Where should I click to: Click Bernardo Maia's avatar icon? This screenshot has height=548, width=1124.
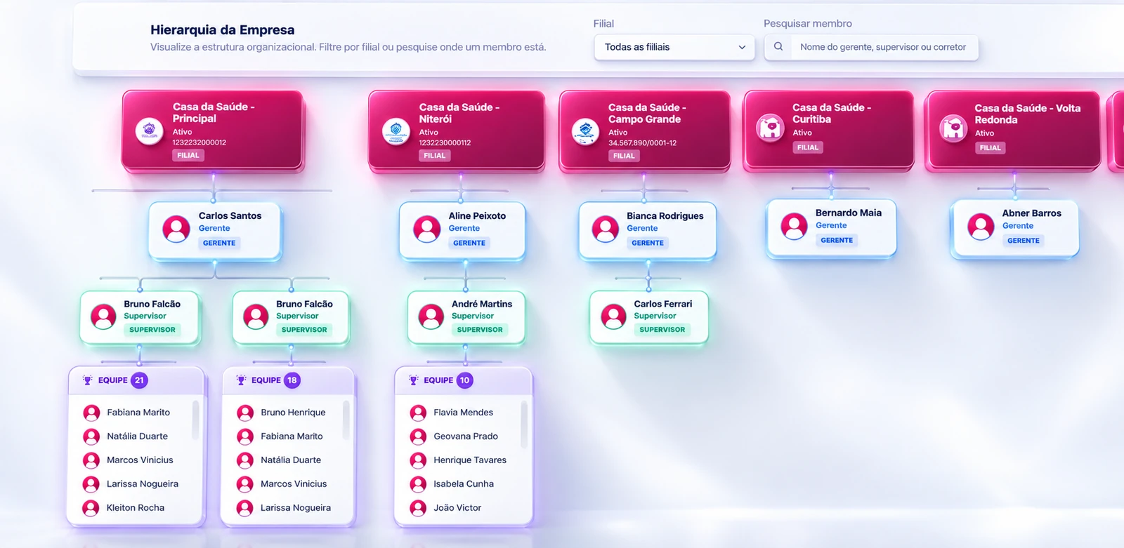(x=794, y=226)
